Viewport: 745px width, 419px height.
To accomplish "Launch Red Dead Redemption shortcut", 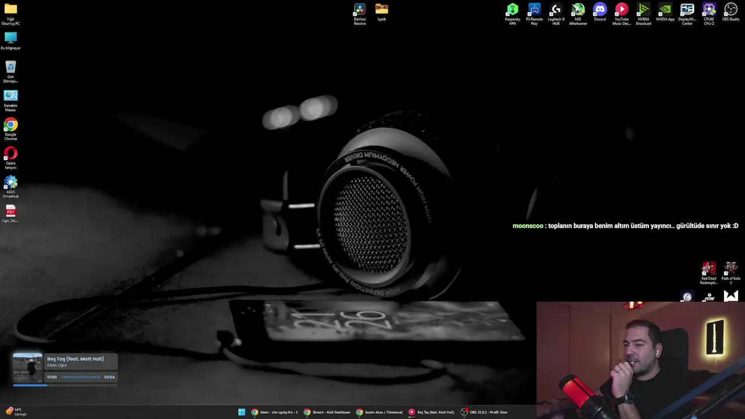I will 709,273.
